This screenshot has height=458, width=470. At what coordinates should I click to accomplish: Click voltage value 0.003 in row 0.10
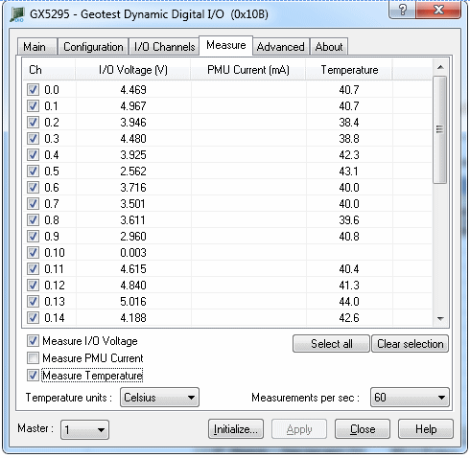pyautogui.click(x=133, y=253)
